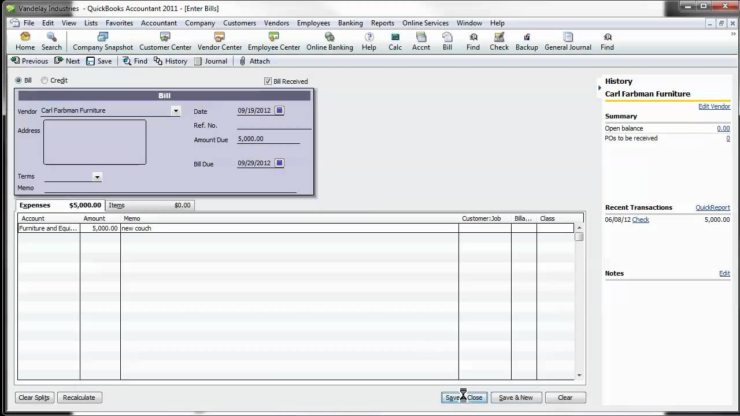This screenshot has width=740, height=416.
Task: Click the Attach paperclip button
Action: 254,61
